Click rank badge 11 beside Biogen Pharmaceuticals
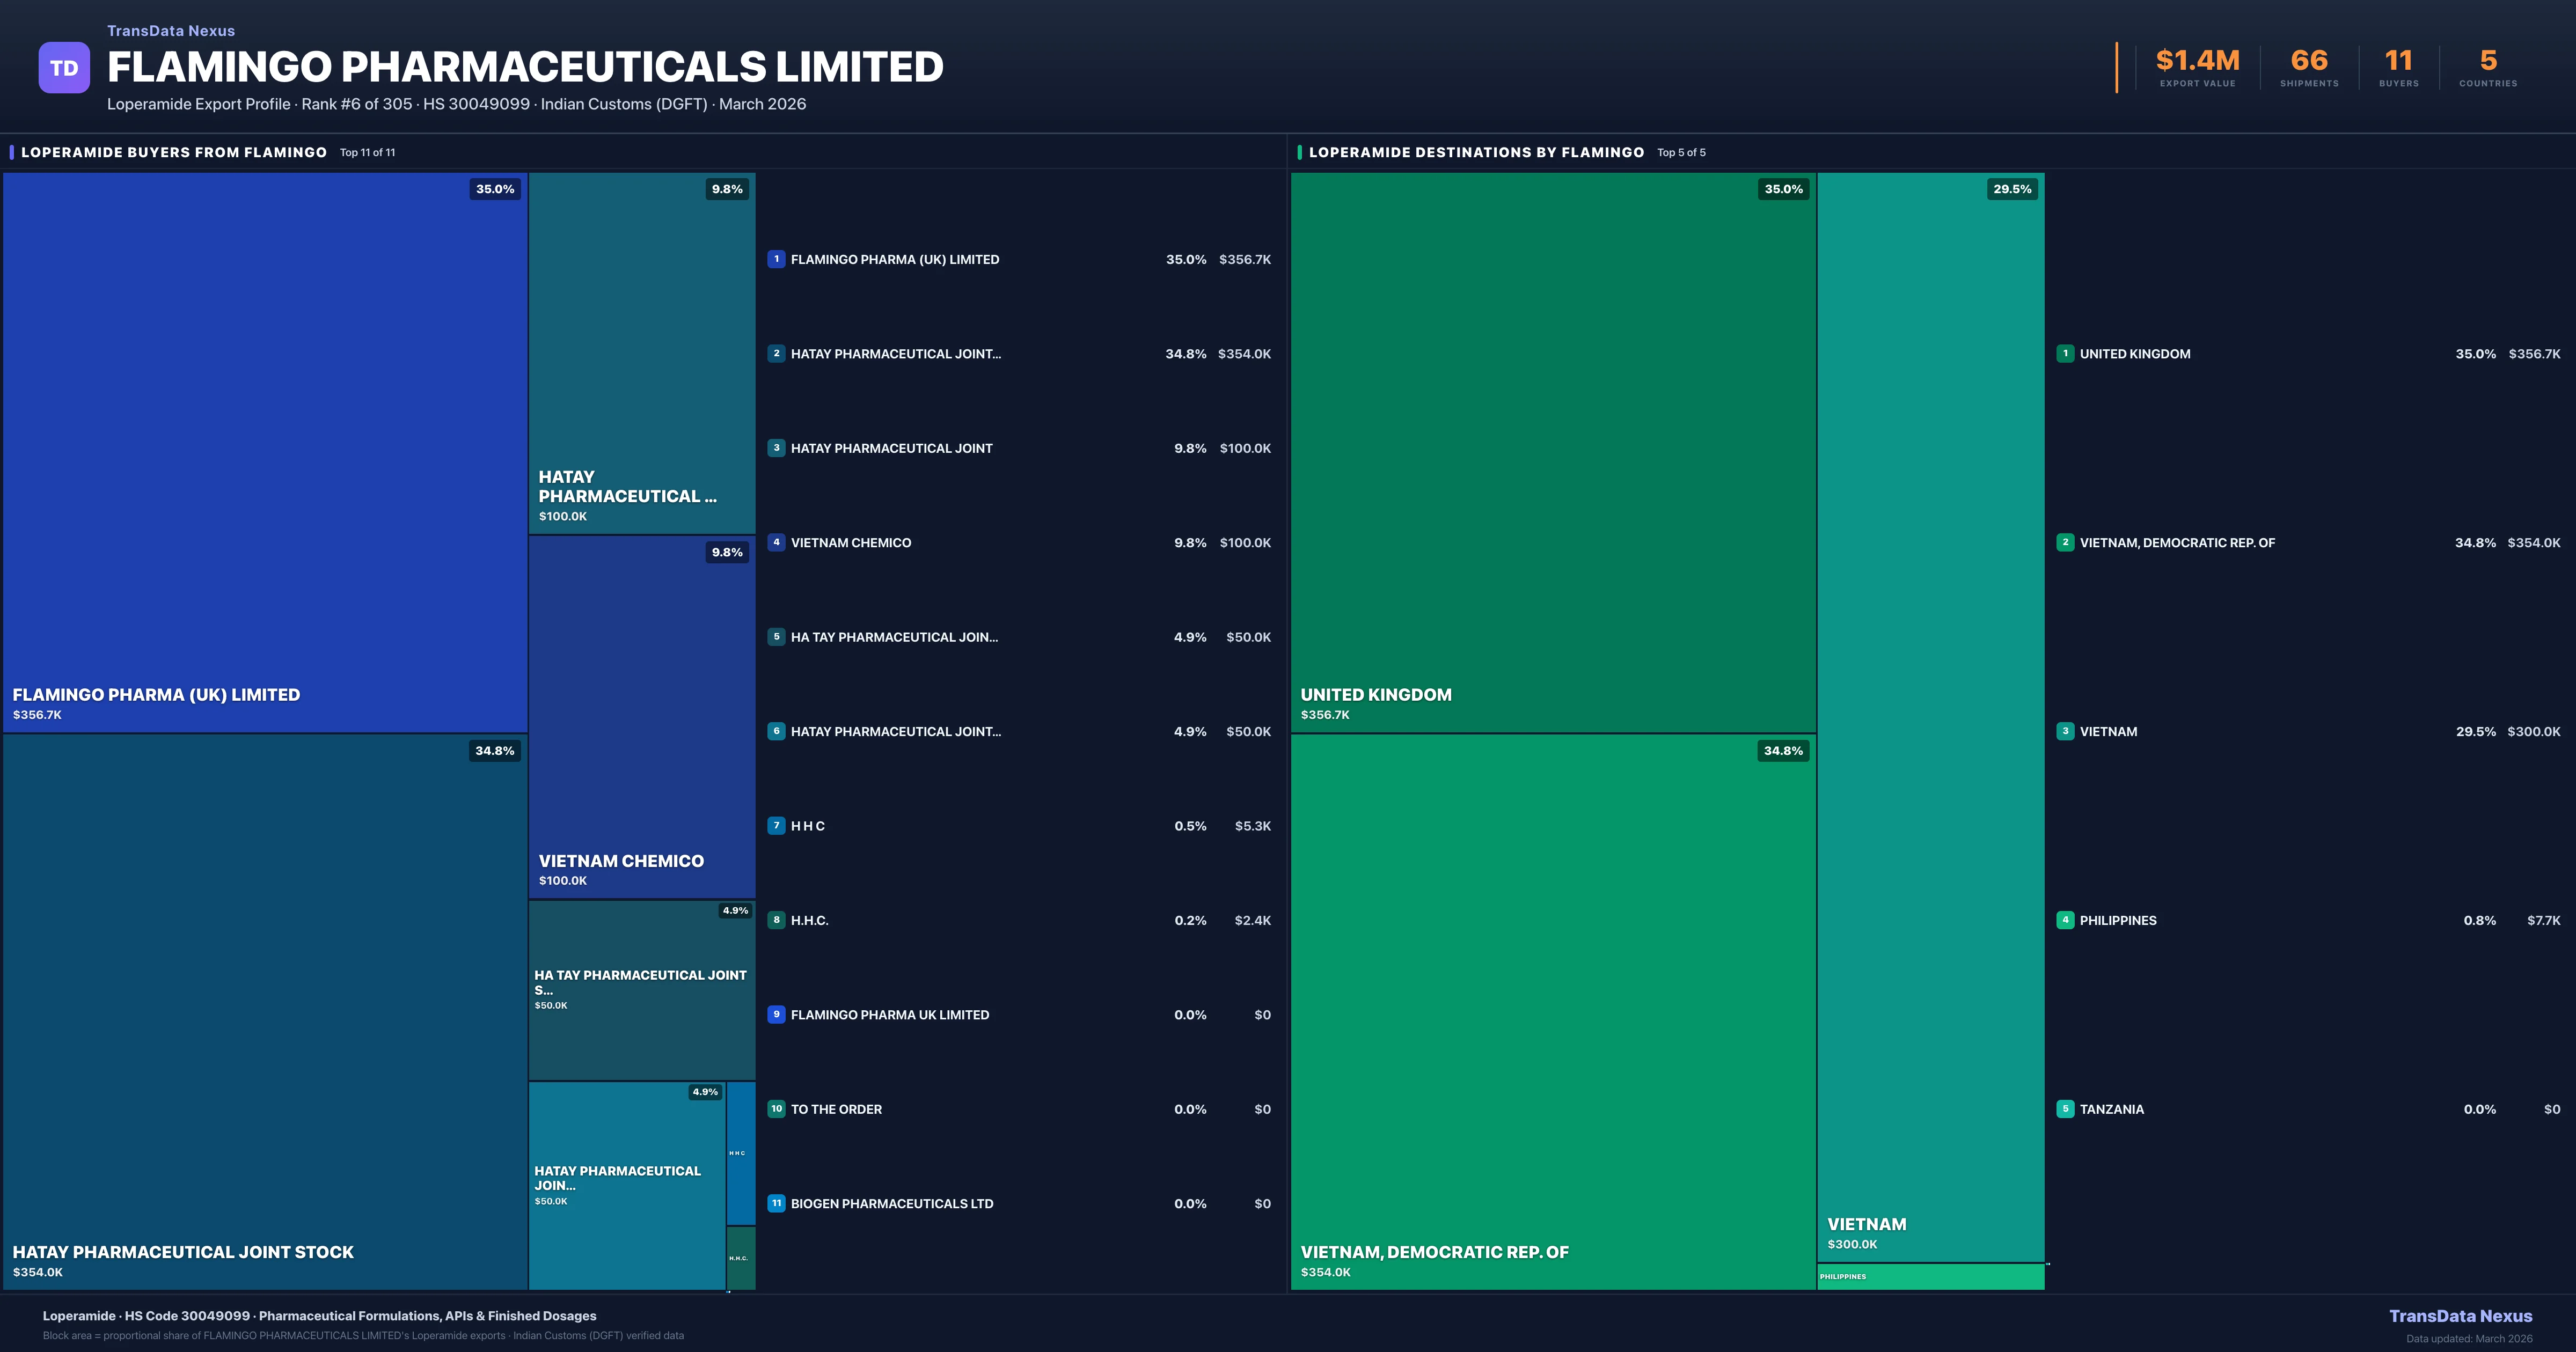Screen dimensions: 2576x1352 776,1203
